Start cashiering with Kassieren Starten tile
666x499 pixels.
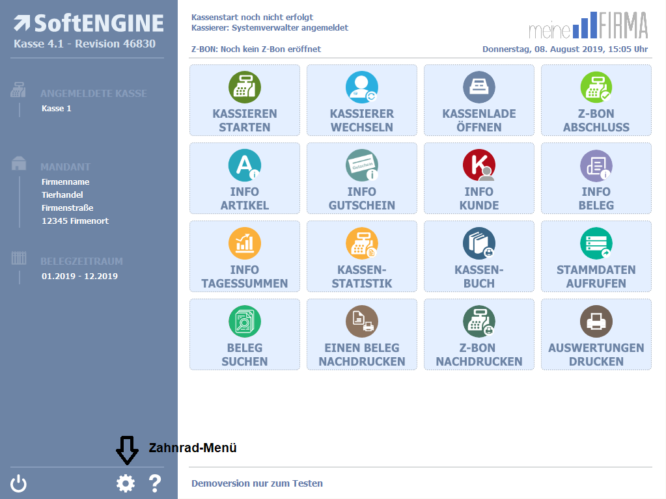(x=245, y=100)
